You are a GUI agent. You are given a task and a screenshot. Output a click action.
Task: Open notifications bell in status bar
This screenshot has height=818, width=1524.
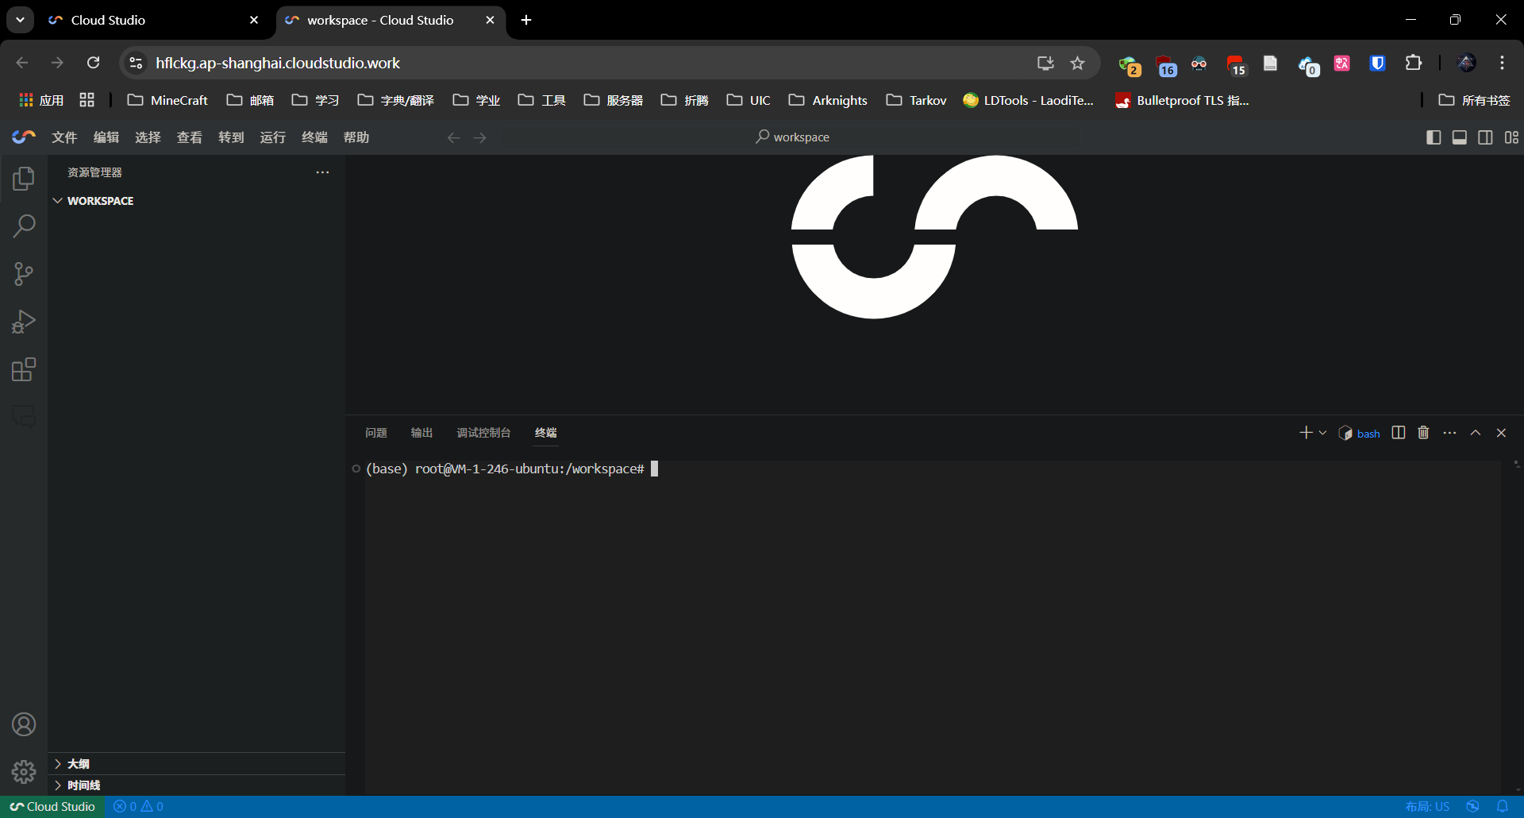(1502, 806)
